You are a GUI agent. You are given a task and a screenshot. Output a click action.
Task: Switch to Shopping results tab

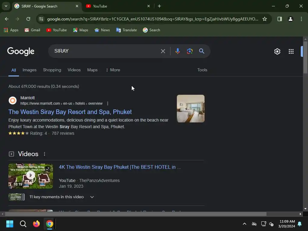[52, 70]
